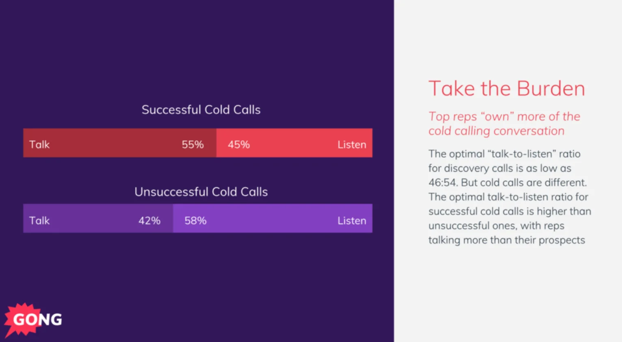Click the 55% value in the dark red segment
The image size is (622, 342).
192,145
